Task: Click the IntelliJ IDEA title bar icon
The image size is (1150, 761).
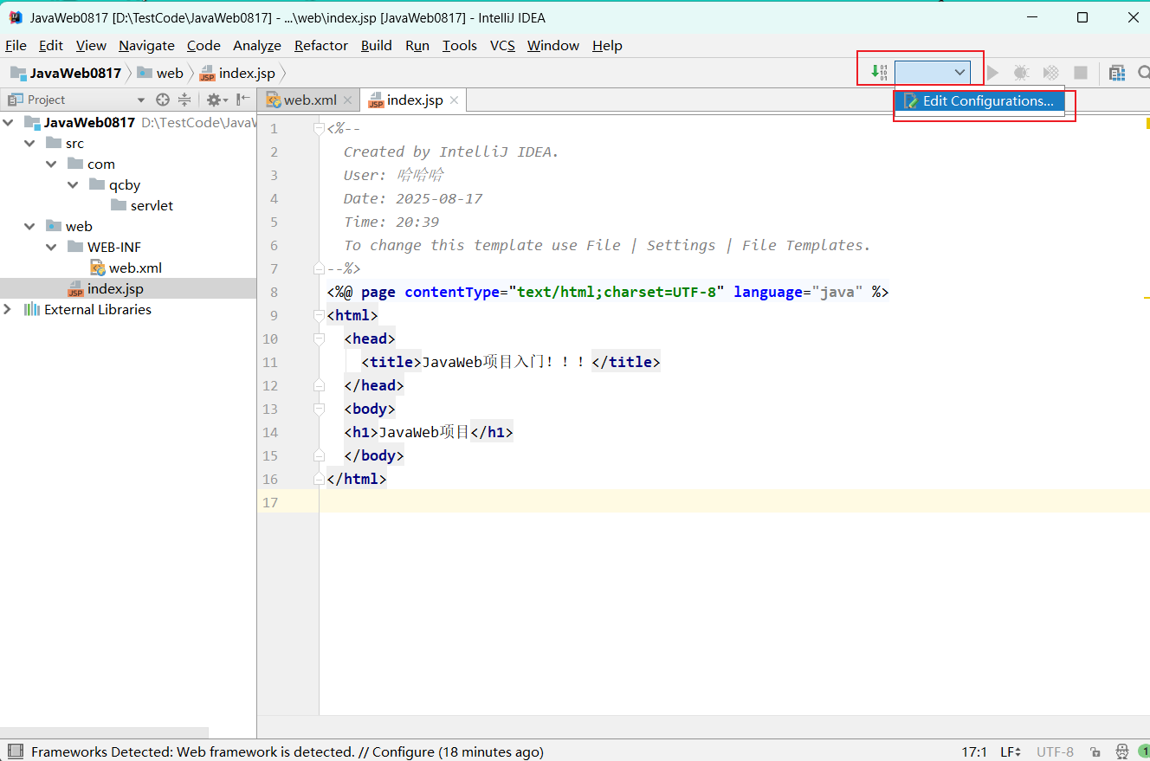Action: pyautogui.click(x=16, y=17)
